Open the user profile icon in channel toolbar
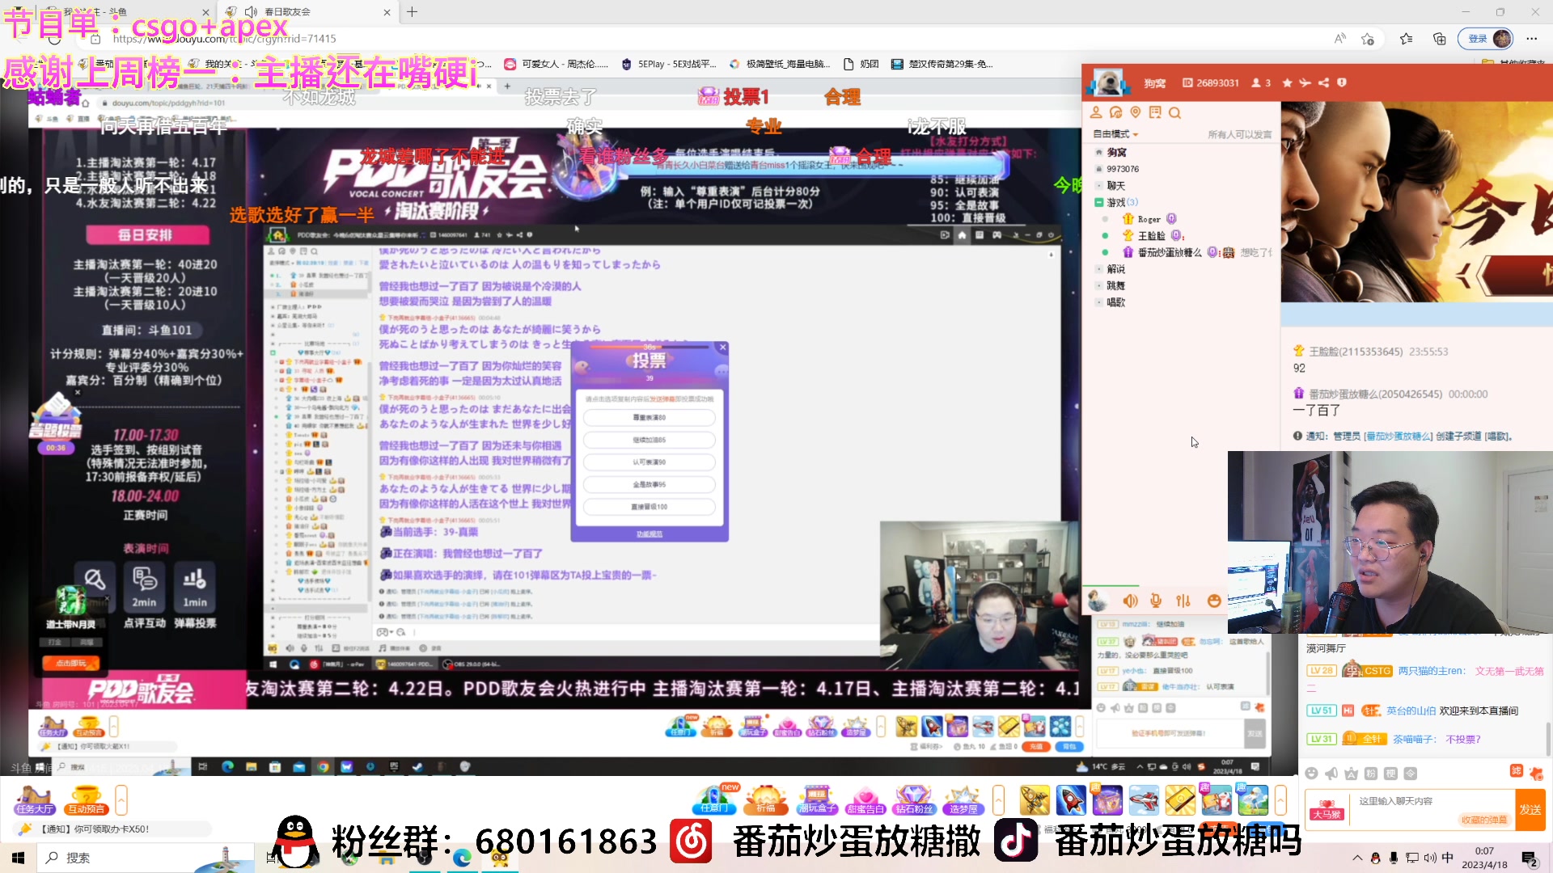 click(x=1096, y=112)
